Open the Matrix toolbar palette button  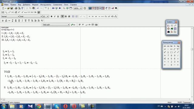[x=96, y=8]
